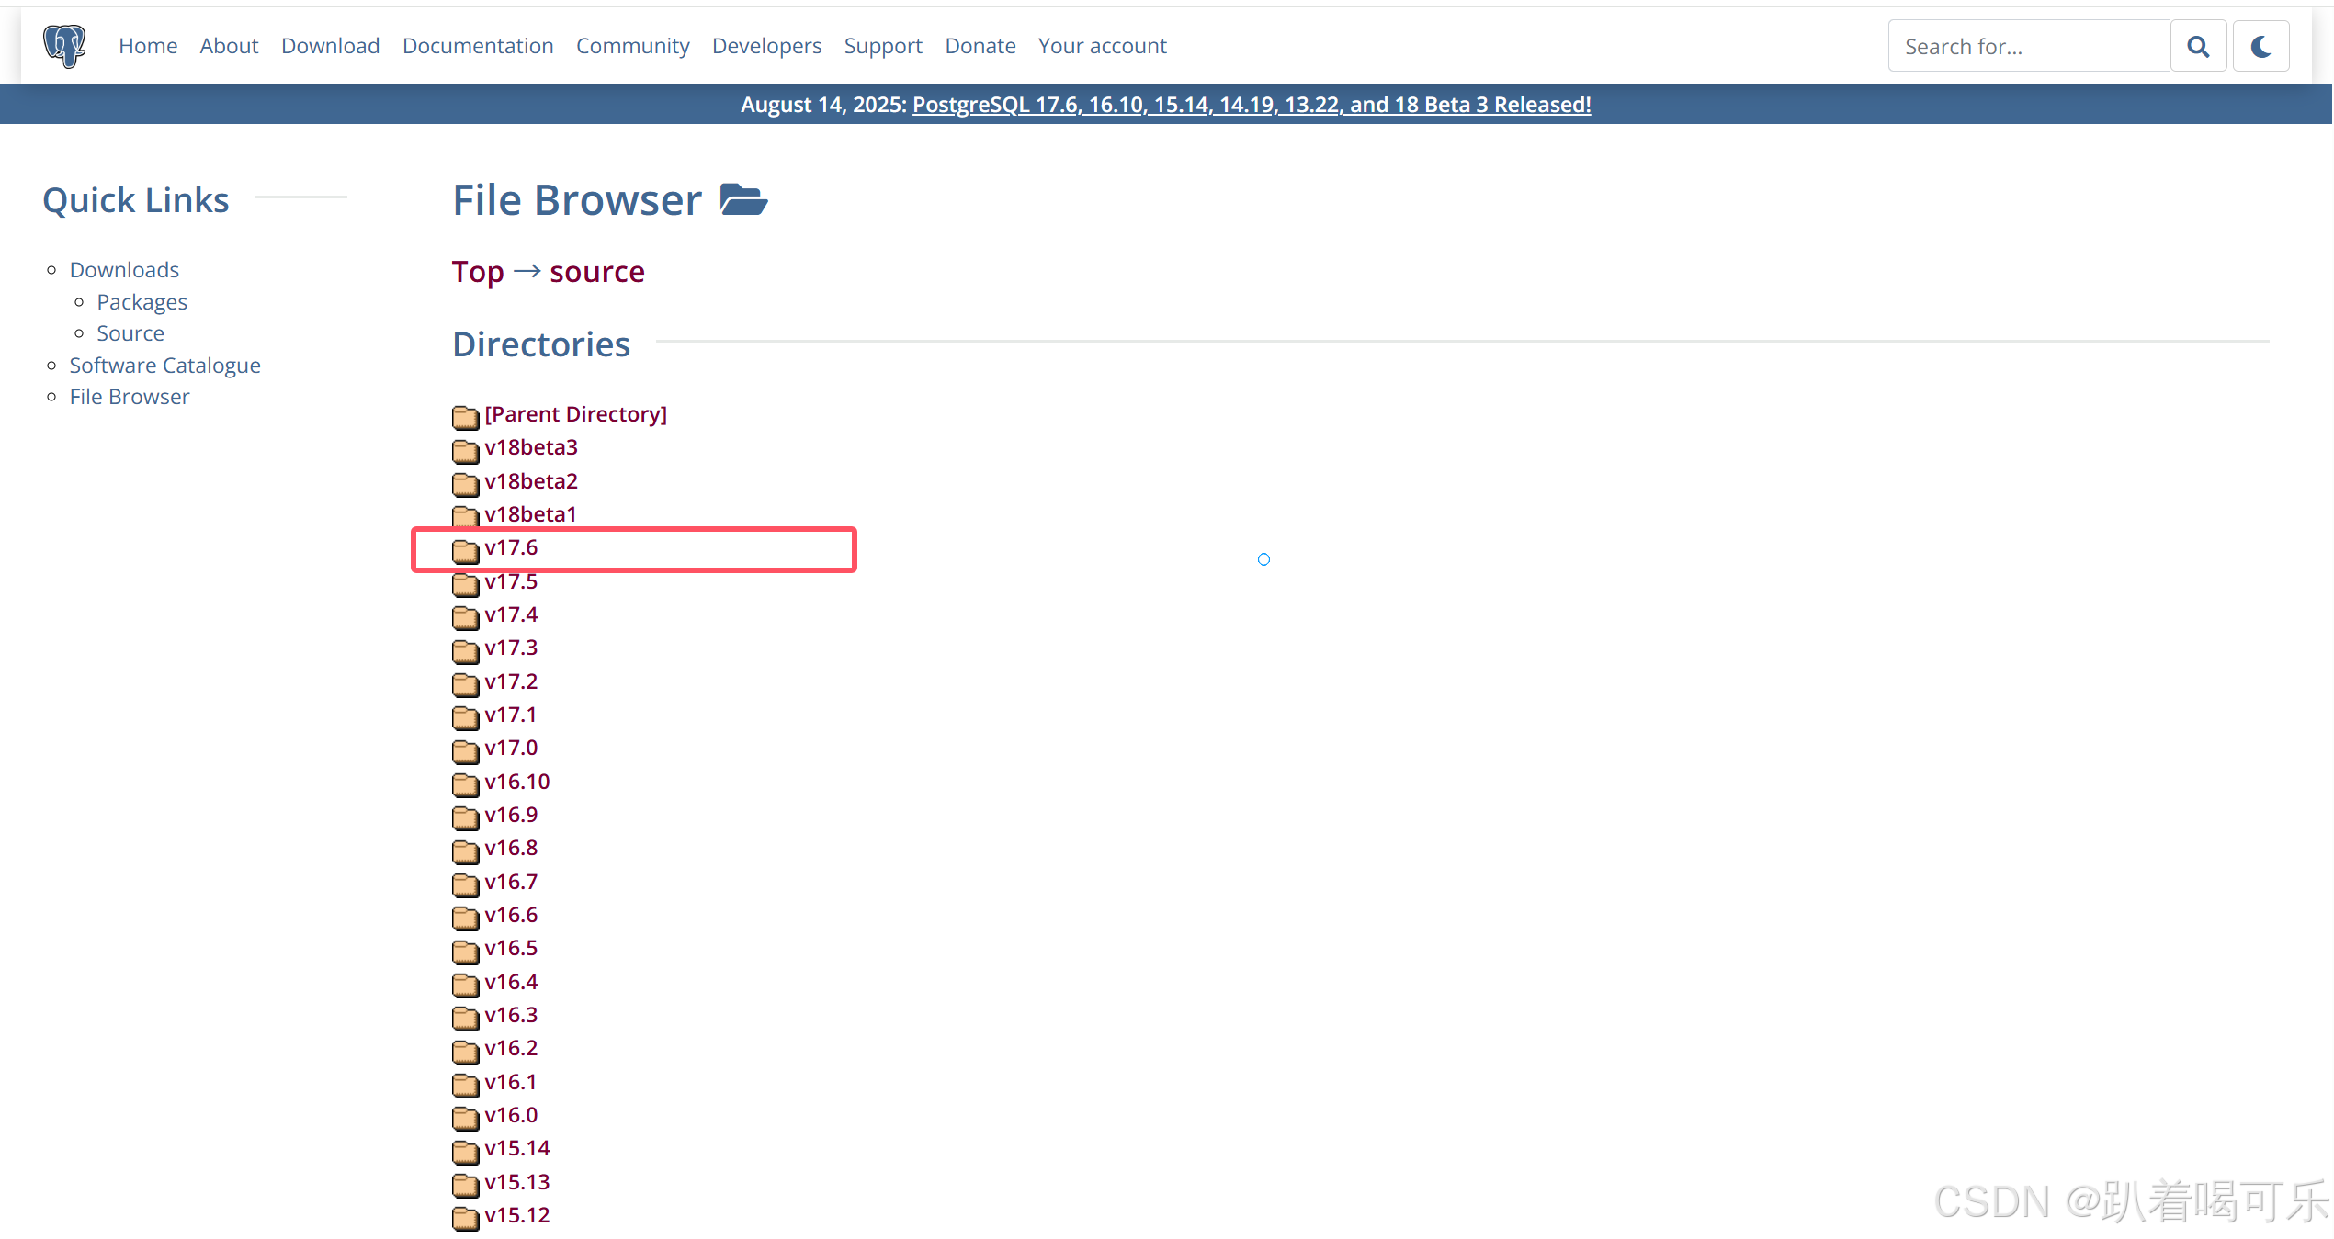Open Software Catalogue quick link
This screenshot has height=1239, width=2334.
(x=165, y=366)
